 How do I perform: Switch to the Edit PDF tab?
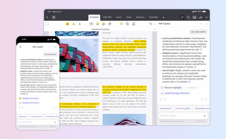(x=107, y=17)
